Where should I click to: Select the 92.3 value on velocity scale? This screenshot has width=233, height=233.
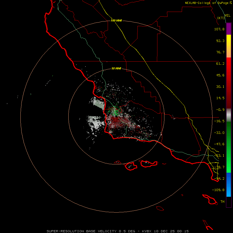pos(220,41)
